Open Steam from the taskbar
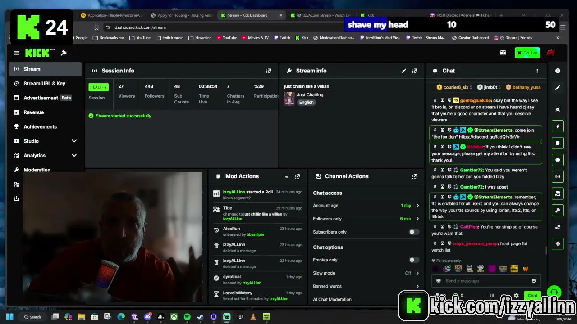The image size is (577, 324). pos(200,317)
